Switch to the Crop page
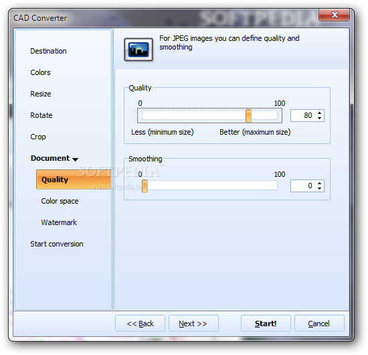Image resolution: width=368 pixels, height=355 pixels. click(x=38, y=137)
